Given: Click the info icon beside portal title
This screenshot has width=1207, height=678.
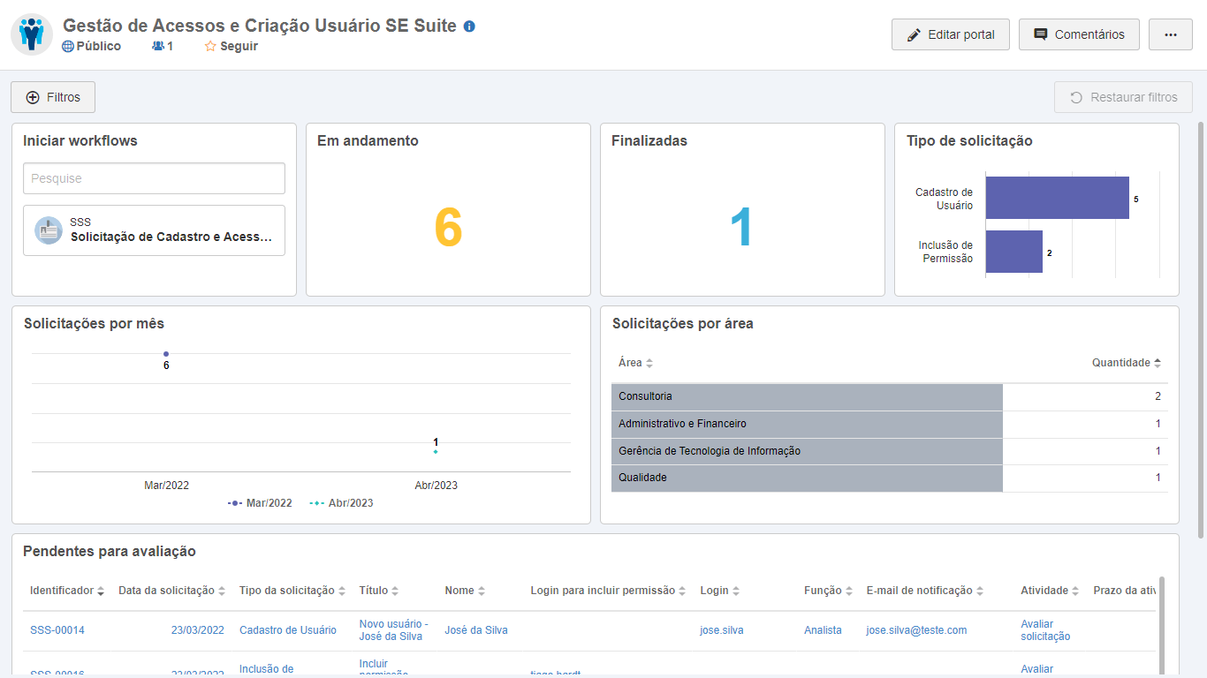Looking at the screenshot, I should (469, 26).
